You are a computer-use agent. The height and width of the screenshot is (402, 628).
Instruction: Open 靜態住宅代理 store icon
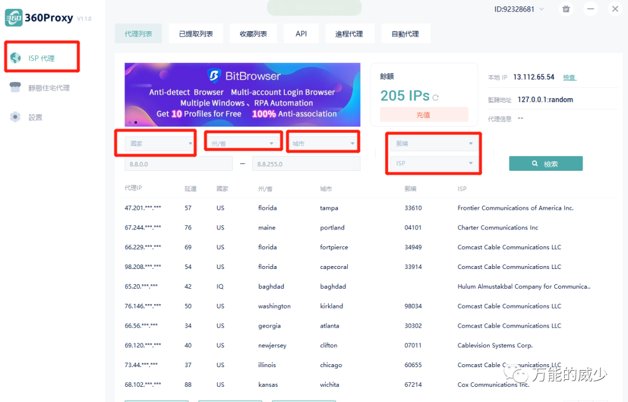[x=15, y=87]
